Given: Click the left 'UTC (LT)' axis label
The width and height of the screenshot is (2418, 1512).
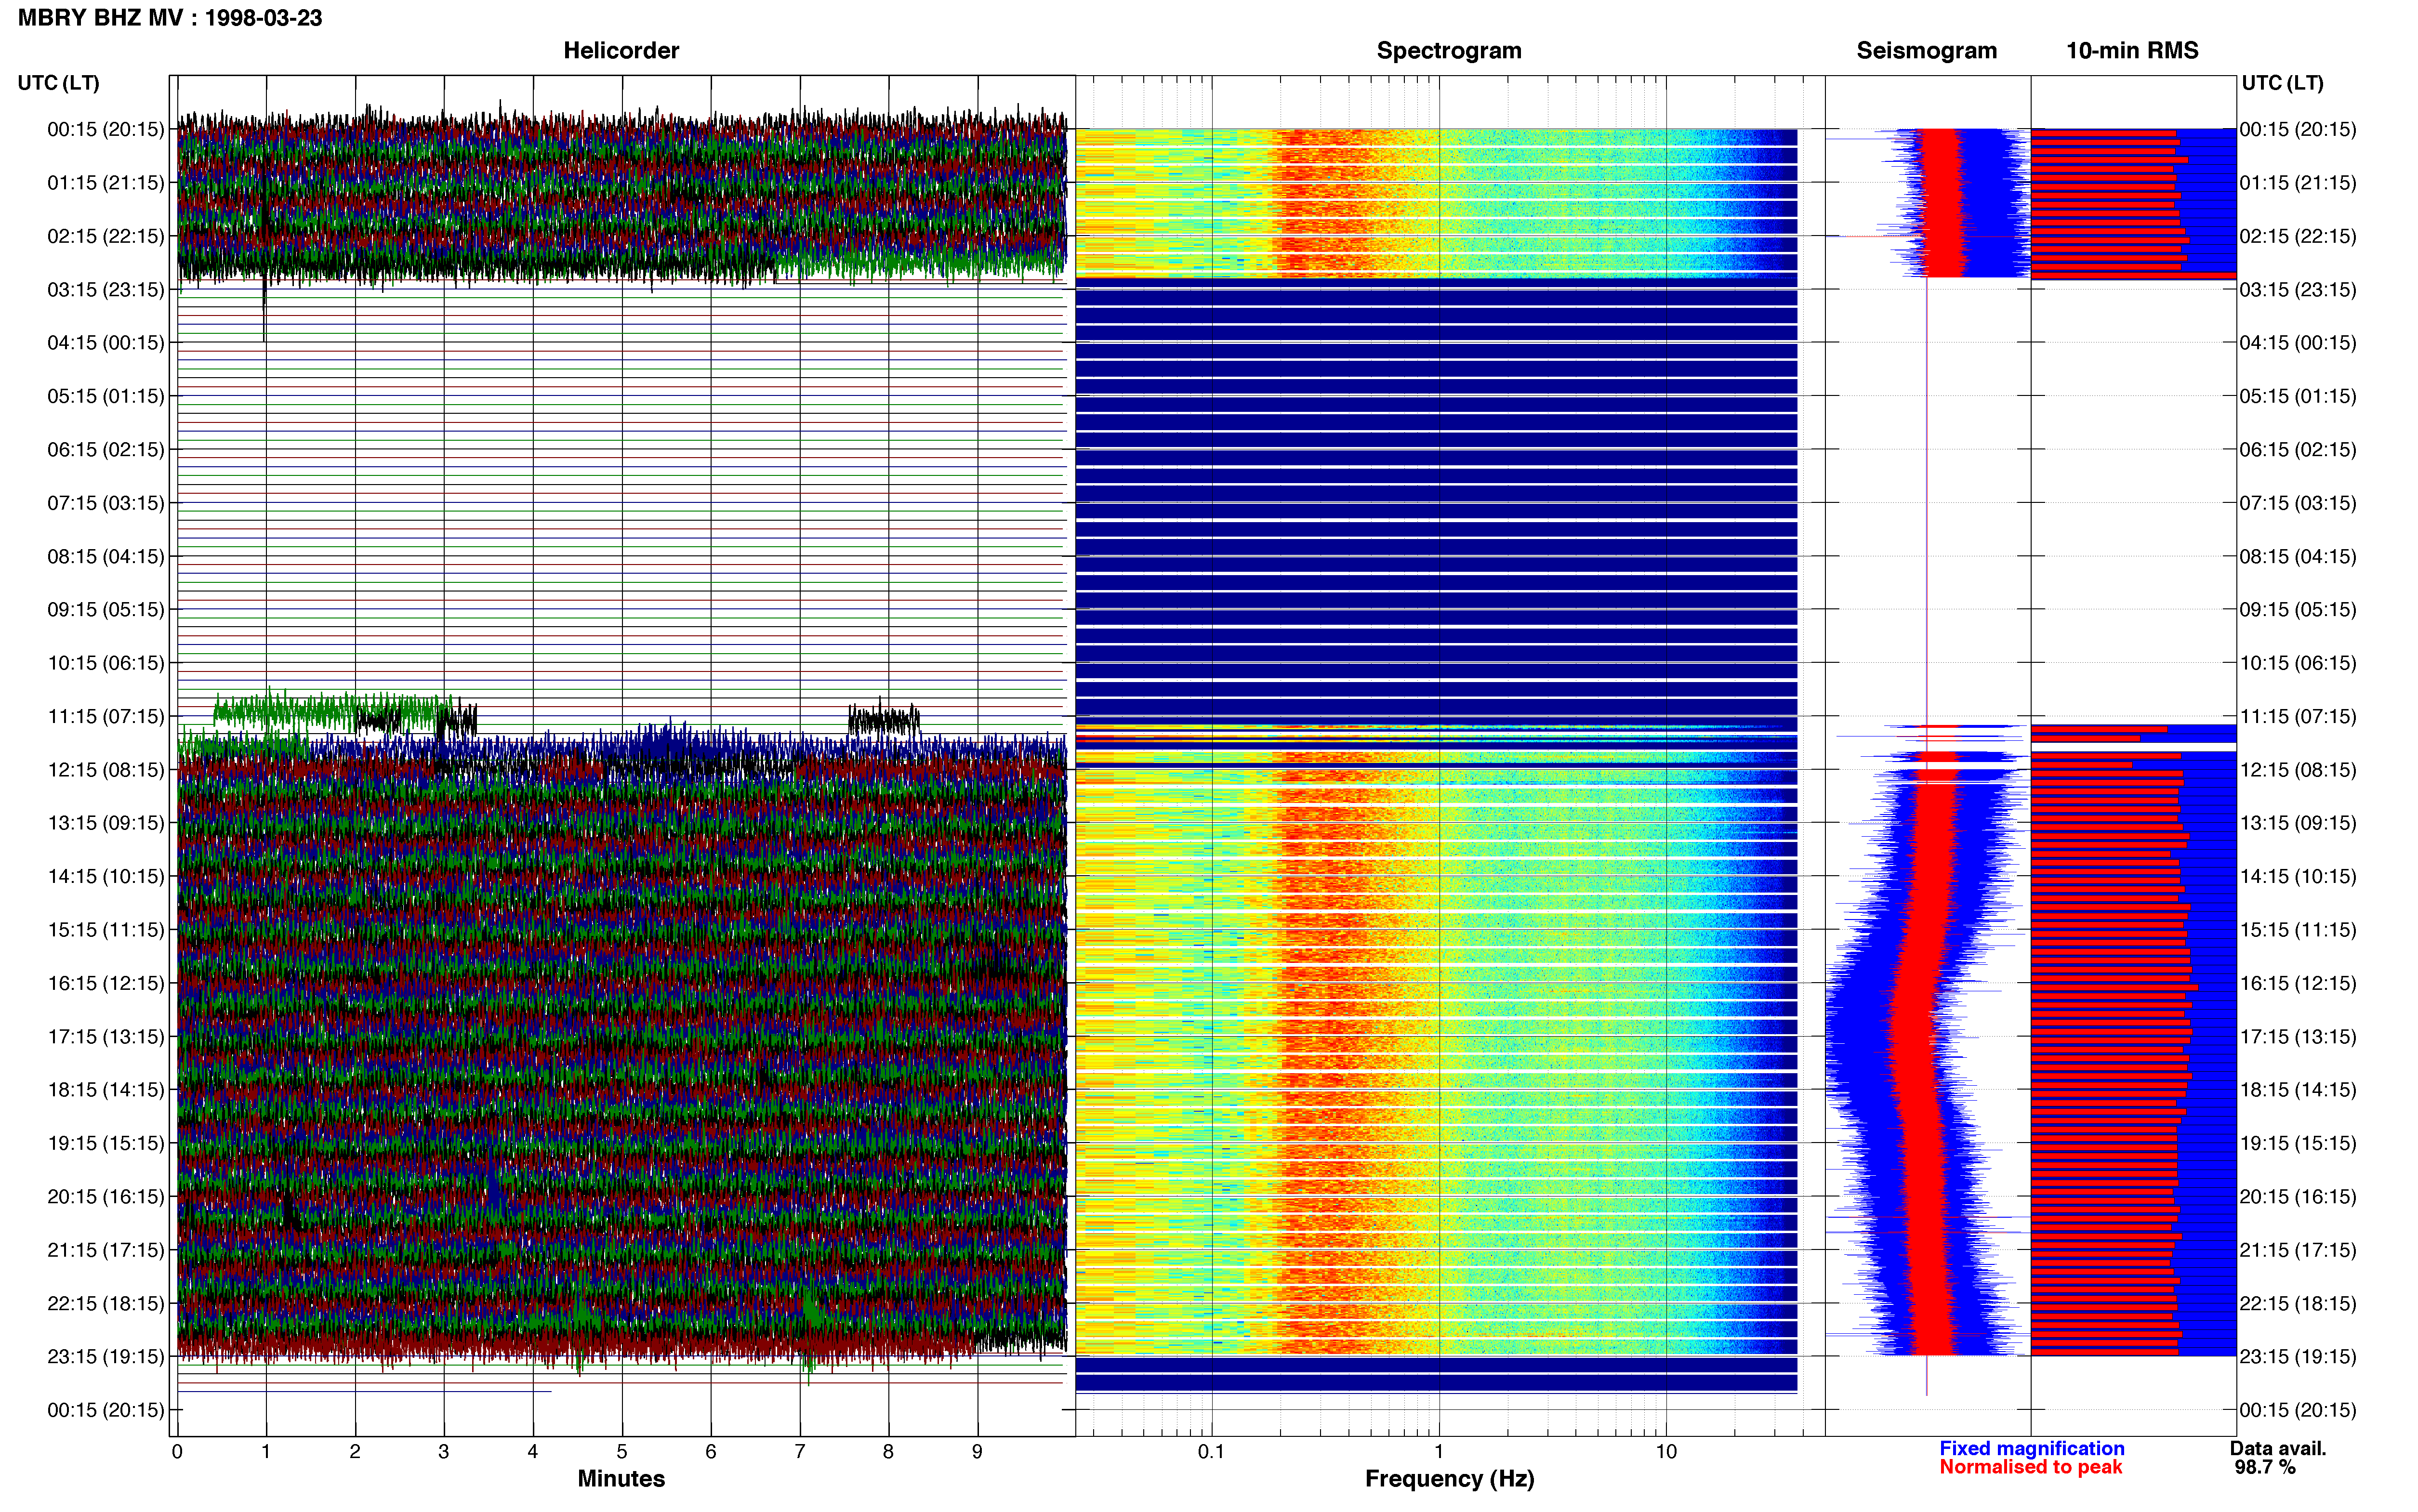Looking at the screenshot, I should (x=58, y=83).
